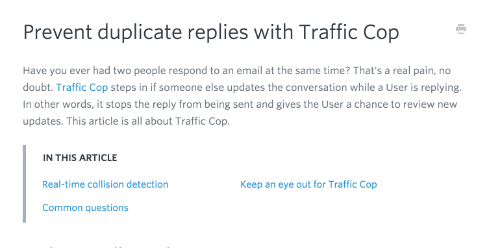This screenshot has width=489, height=248.
Task: Click the phrase 'In other words' in the paragraph
Action: (x=58, y=104)
